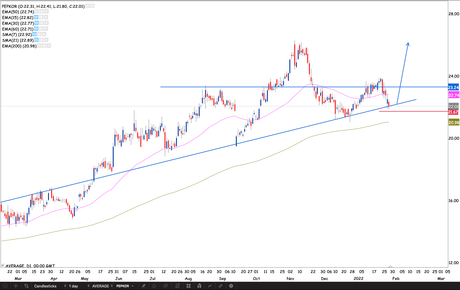This screenshot has width=460, height=290.
Task: Click the info icon in bottom toolbar
Action: [x=5, y=286]
